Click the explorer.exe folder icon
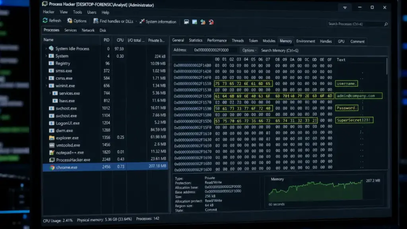407x229 pixels. pyautogui.click(x=52, y=138)
